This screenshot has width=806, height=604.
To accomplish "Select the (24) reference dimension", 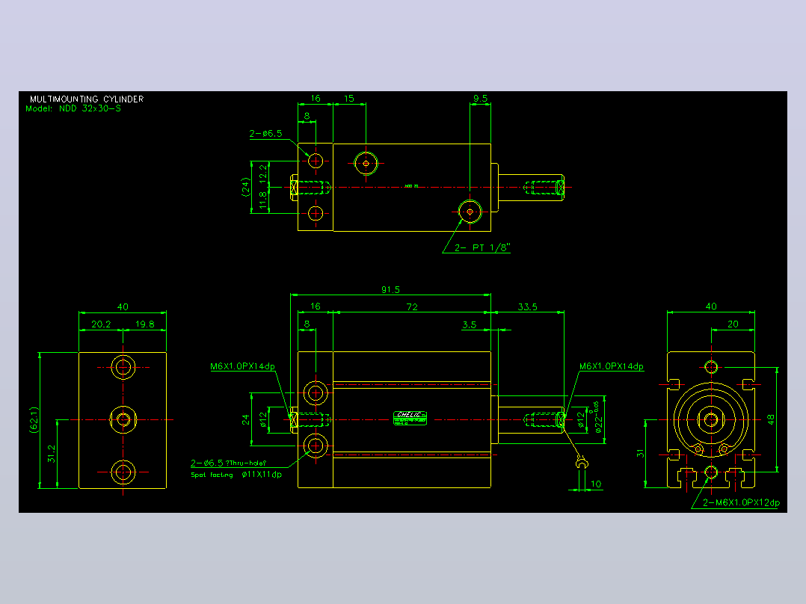I will click(x=246, y=187).
